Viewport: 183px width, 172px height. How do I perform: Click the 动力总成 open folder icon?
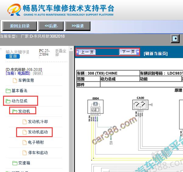tap(8, 101)
